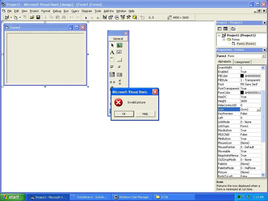268x201 pixels.
Task: Click the Add Form toolbar icon
Action: point(15,17)
